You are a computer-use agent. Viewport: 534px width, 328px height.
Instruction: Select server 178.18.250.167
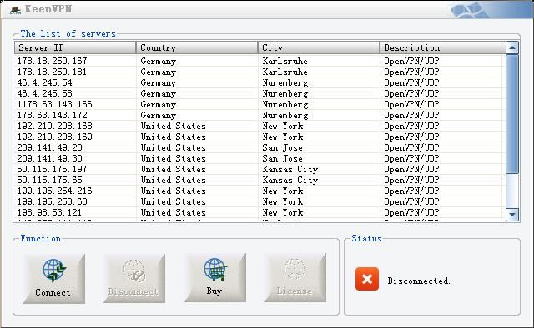pyautogui.click(x=258, y=61)
